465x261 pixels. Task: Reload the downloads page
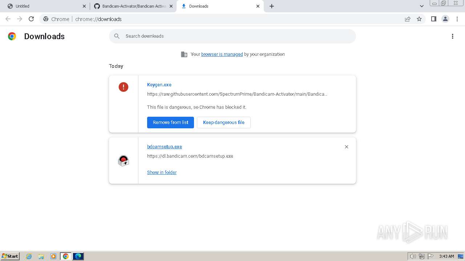(31, 19)
